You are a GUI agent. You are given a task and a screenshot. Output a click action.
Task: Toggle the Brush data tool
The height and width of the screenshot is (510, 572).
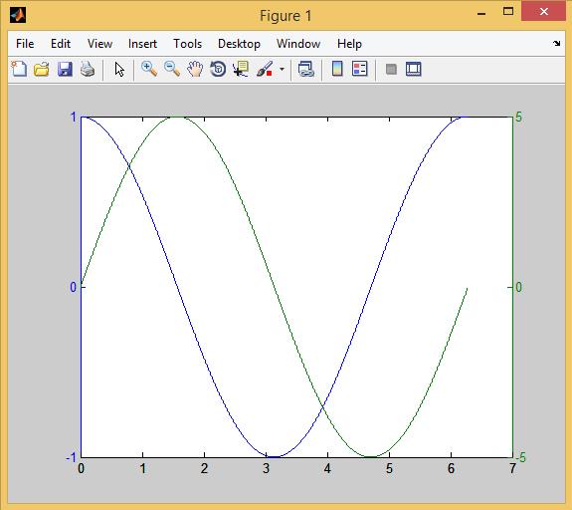pos(265,69)
